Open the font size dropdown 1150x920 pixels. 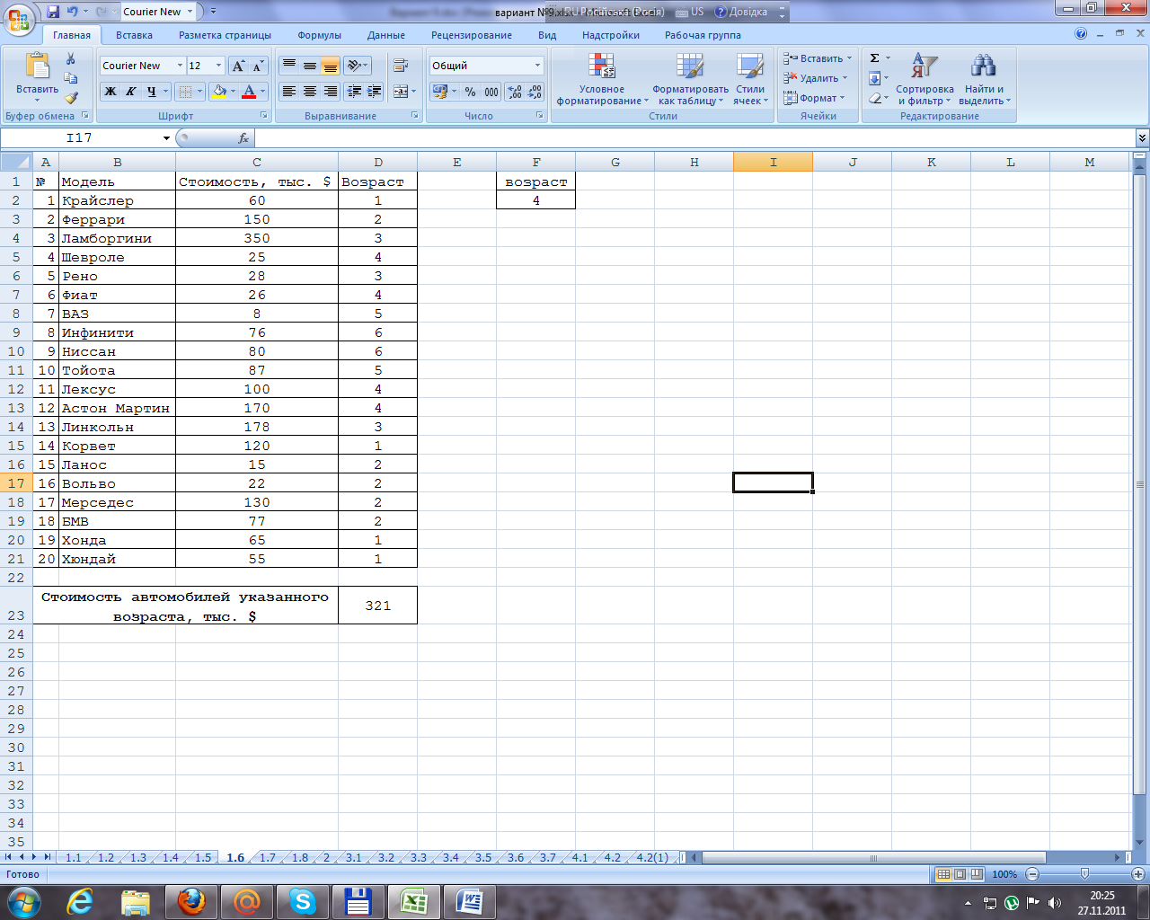(x=218, y=66)
